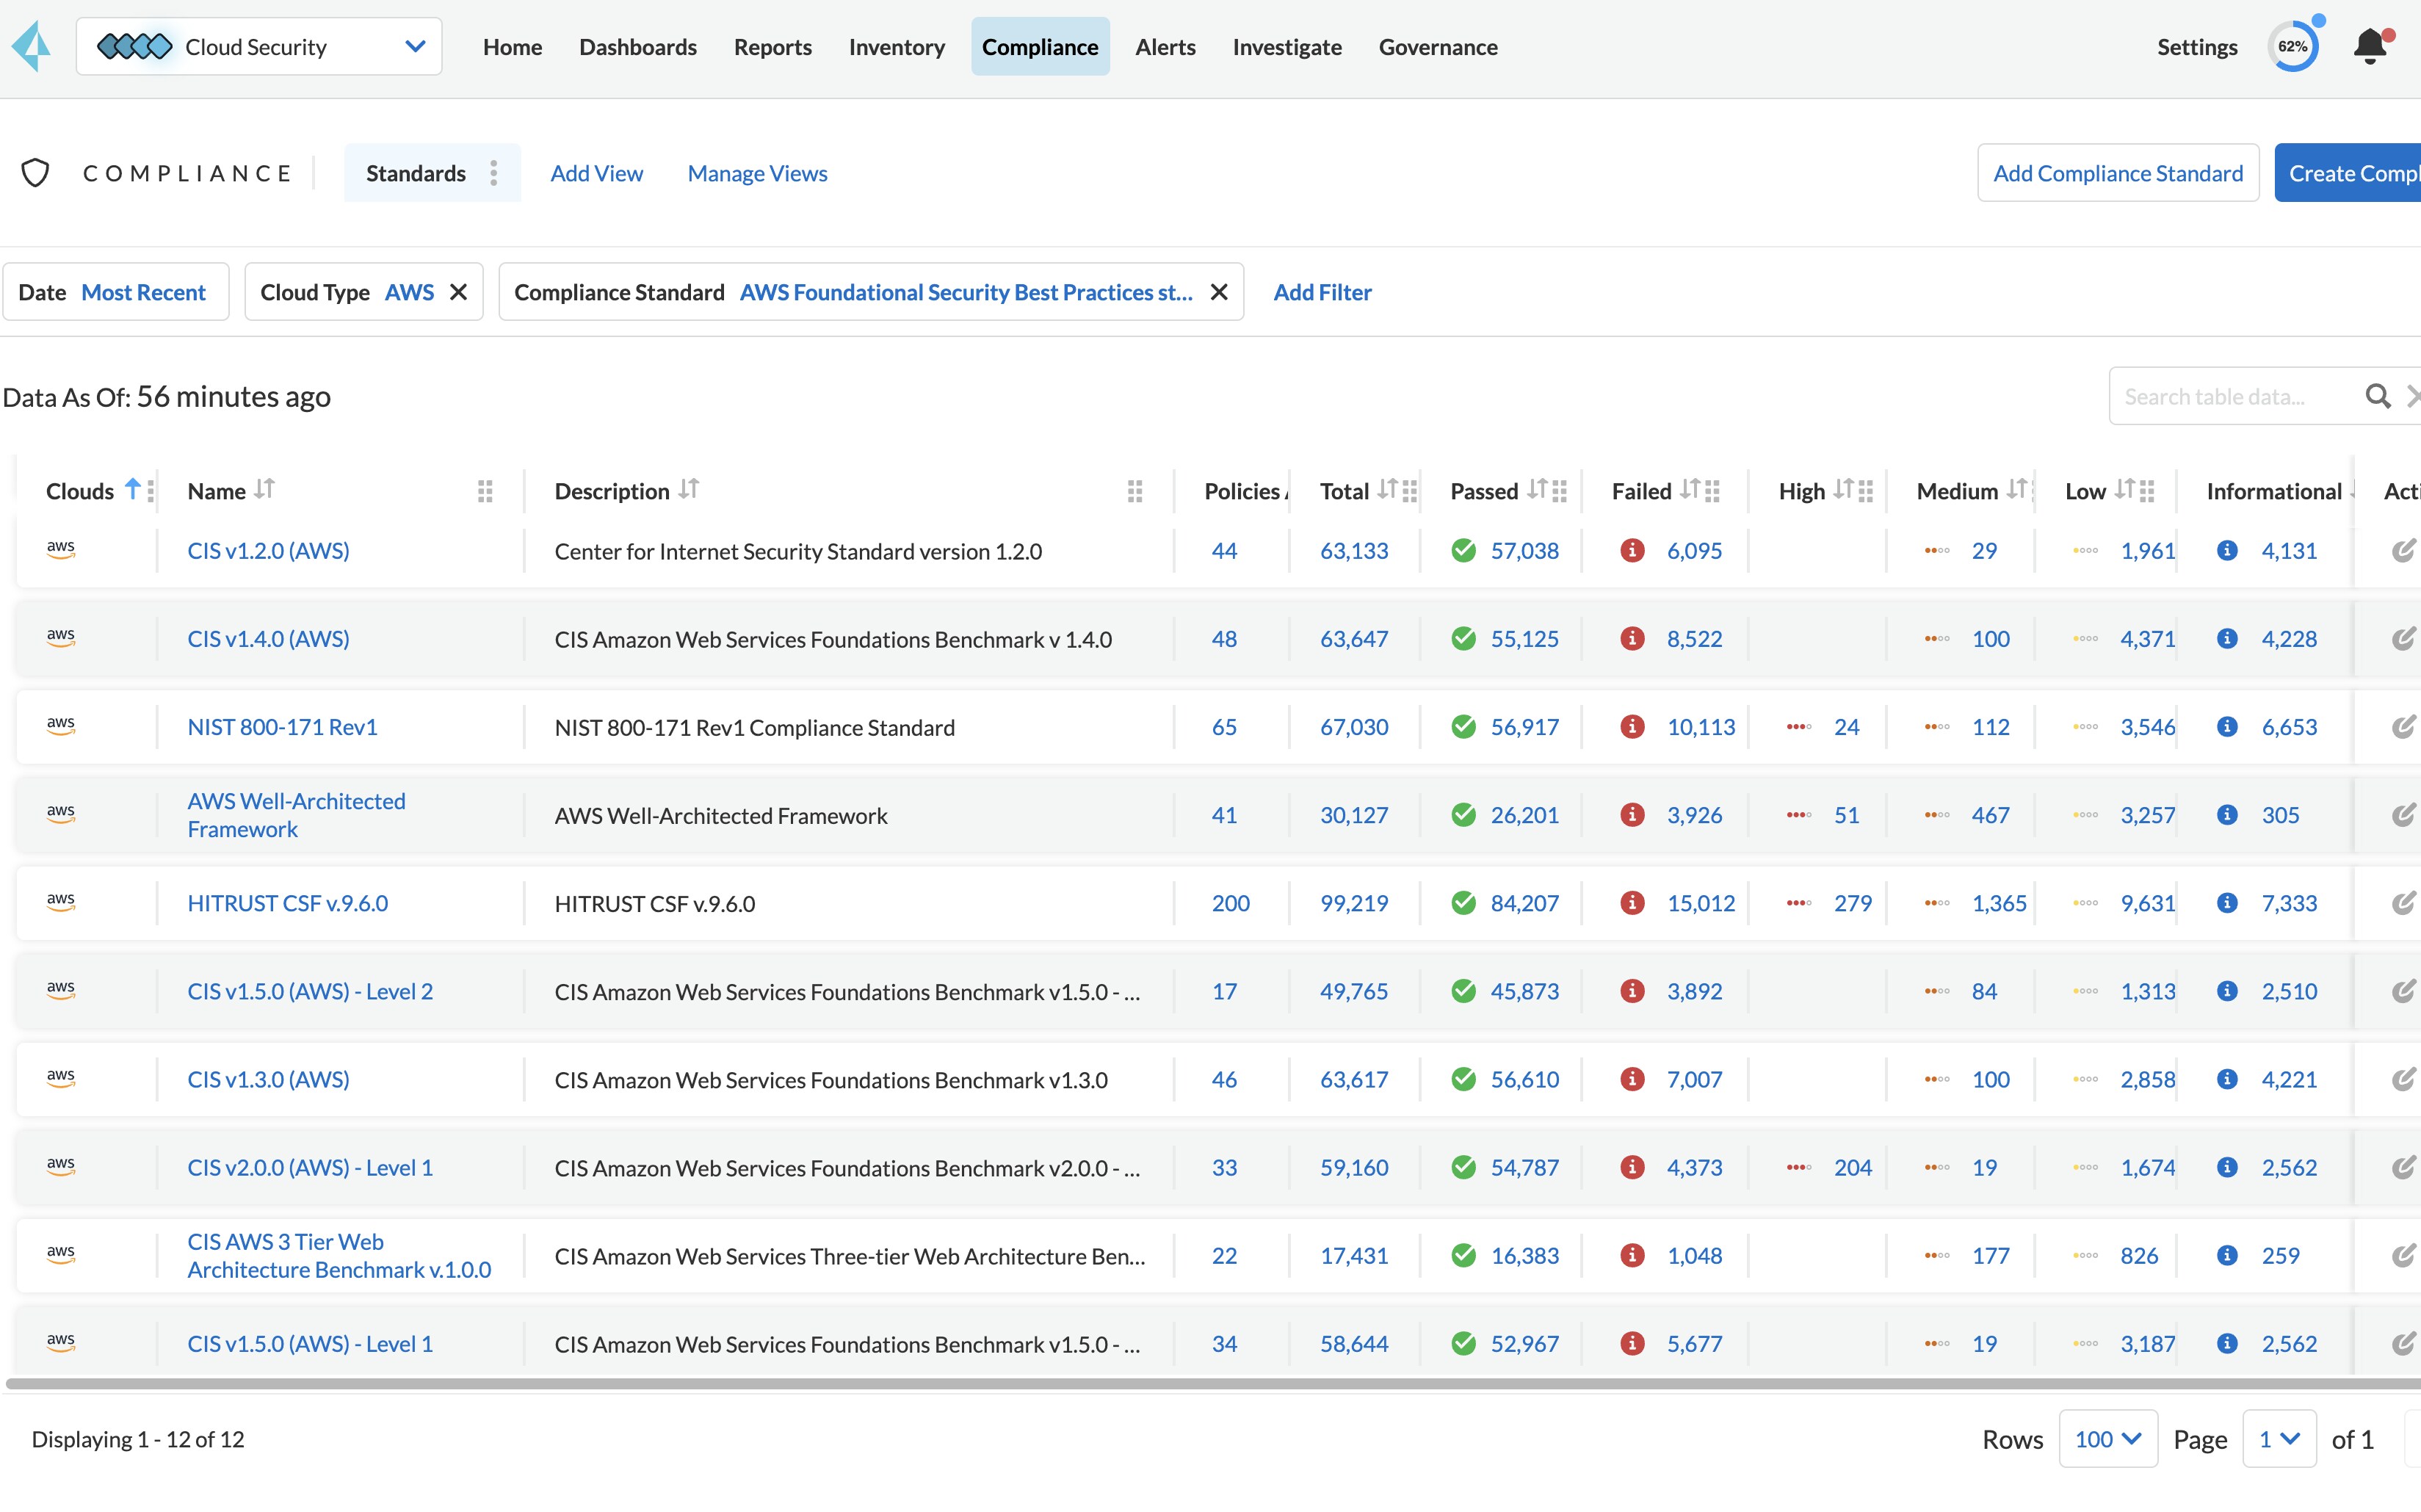Click the notification bell icon
The width and height of the screenshot is (2421, 1512).
(2370, 47)
